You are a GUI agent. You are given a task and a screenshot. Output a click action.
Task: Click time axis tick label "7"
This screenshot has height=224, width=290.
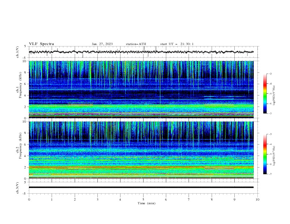189,199
